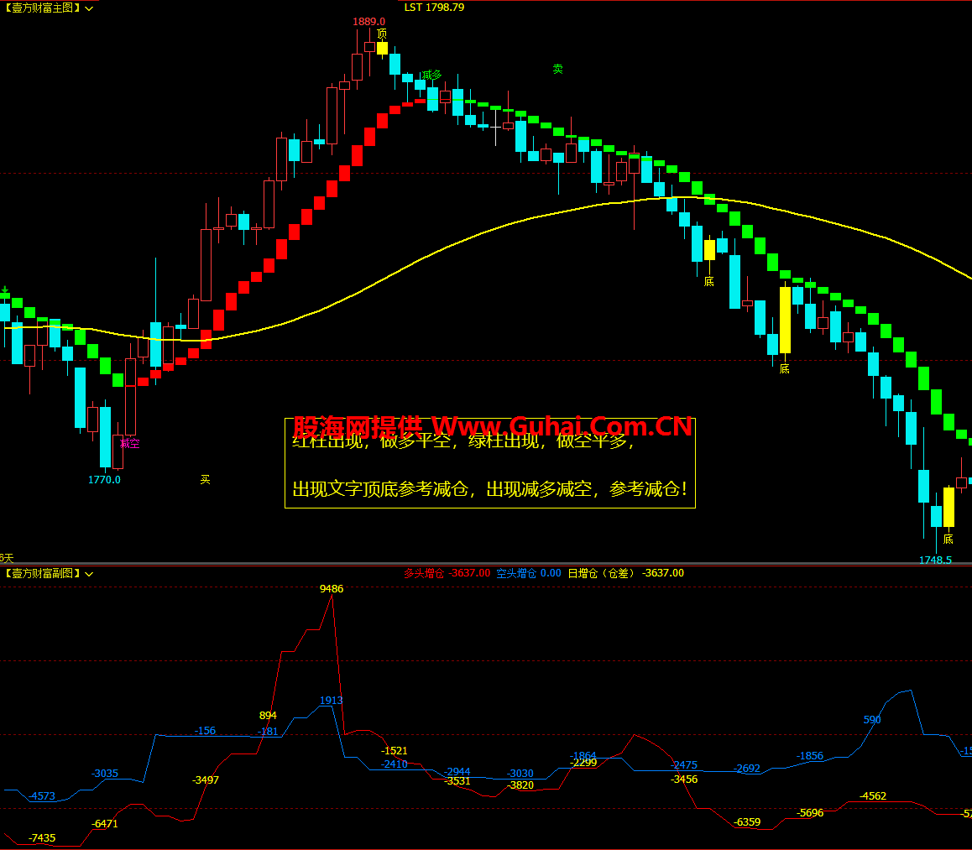Click the green 减多 signal marker
Screen dimensions: 972x850
tap(431, 75)
